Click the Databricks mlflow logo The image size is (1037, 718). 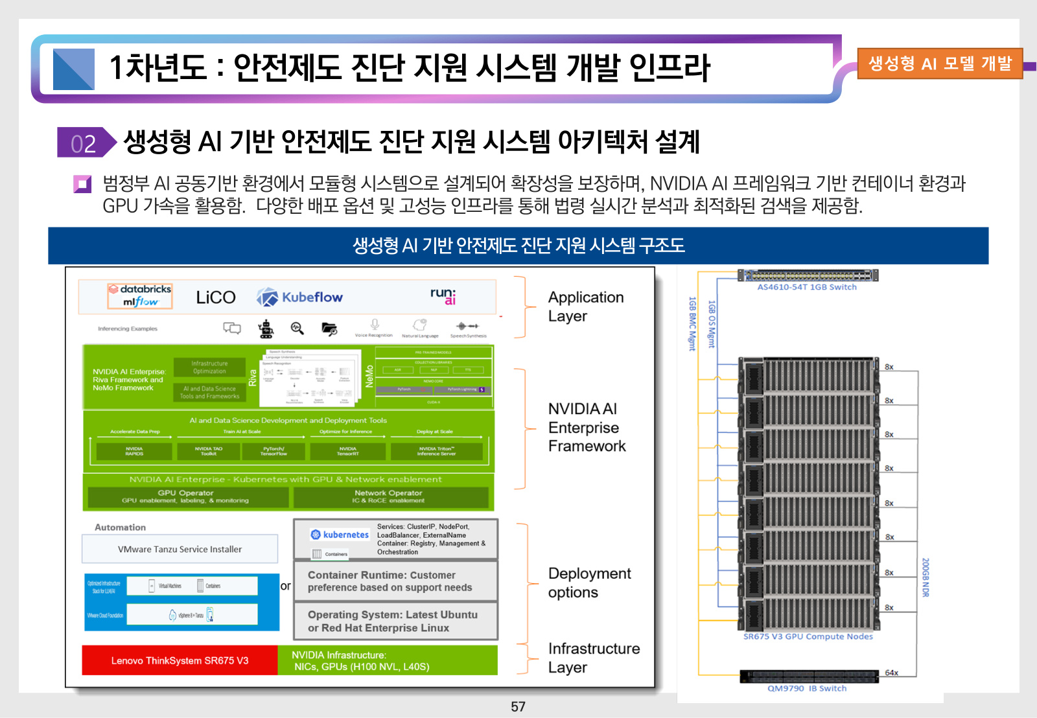[x=139, y=297]
